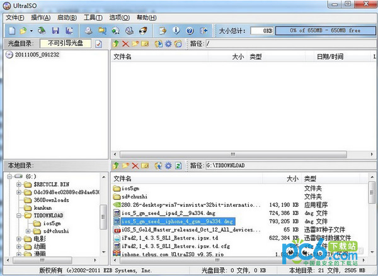Click the red X Delete icon in image pane
378x276 pixels.
tap(125, 44)
